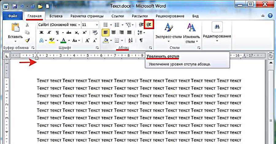Image resolution: width=276 pixels, height=144 pixels.
Task: Click the left indent marker on ruler
Action: (x=37, y=57)
